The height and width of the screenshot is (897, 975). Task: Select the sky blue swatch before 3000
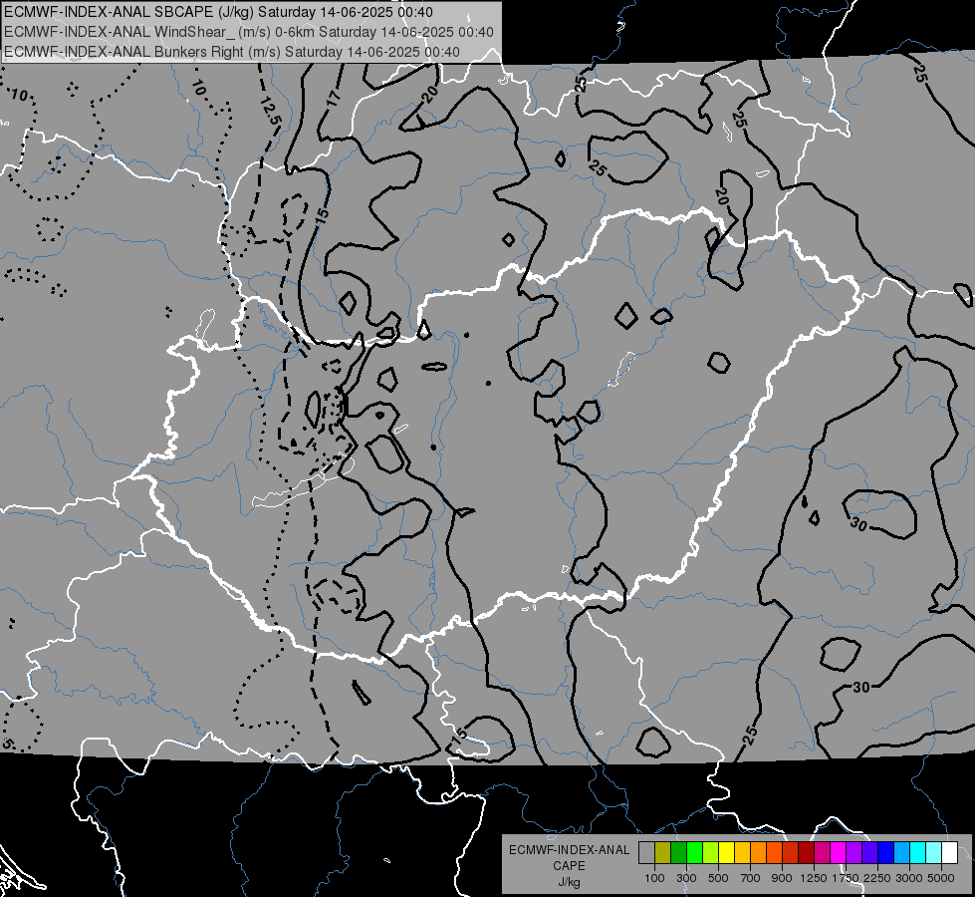point(902,852)
